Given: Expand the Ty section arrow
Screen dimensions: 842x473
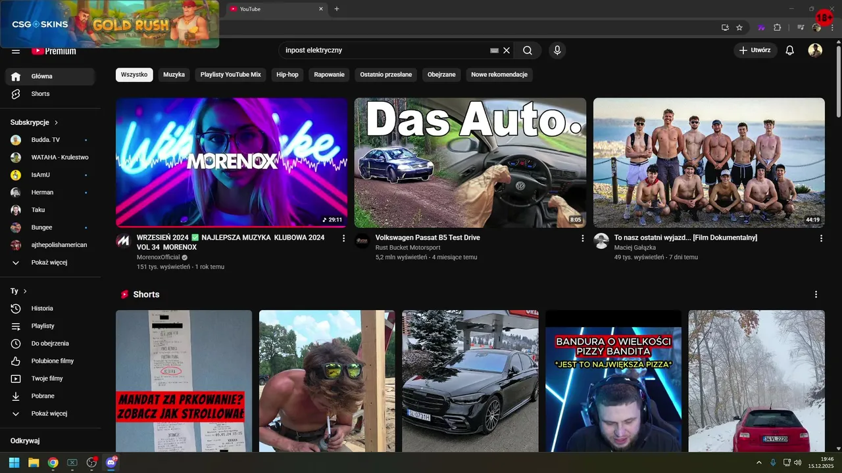Looking at the screenshot, I should tap(25, 291).
